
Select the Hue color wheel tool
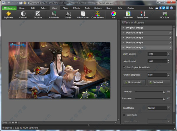[114, 15]
